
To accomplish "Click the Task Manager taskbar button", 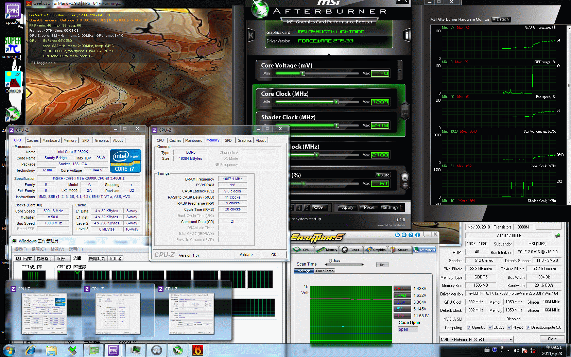I will click(x=136, y=350).
